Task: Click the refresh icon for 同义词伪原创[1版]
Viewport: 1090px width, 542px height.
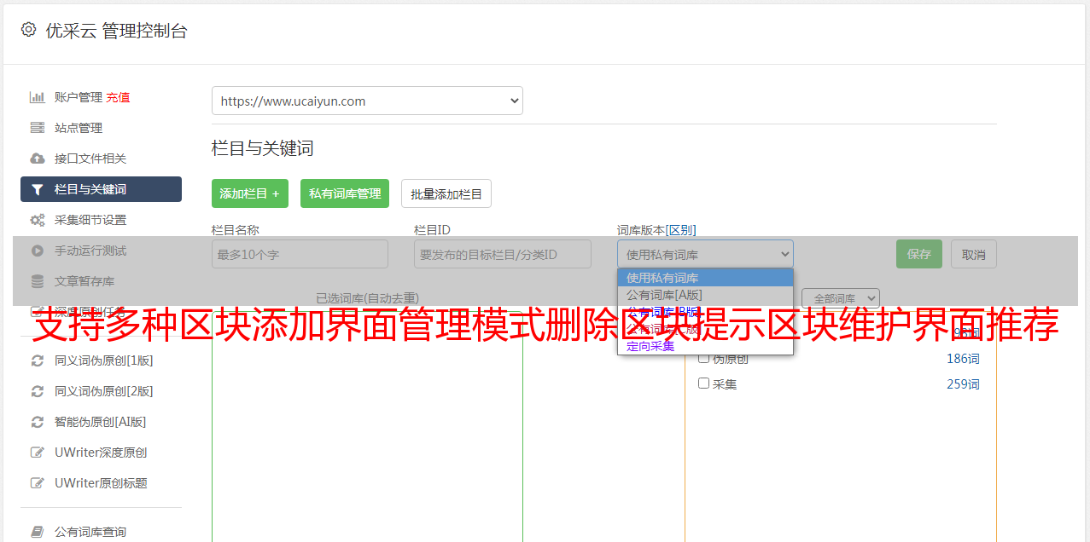Action: tap(38, 360)
